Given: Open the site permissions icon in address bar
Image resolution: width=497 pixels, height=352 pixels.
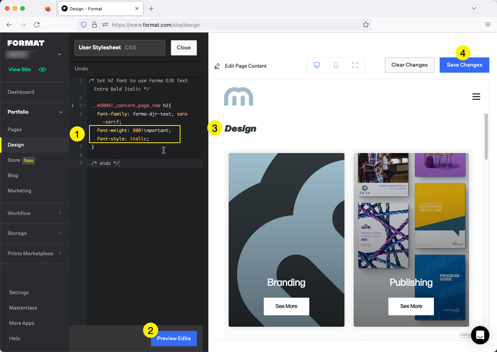Looking at the screenshot, I should (x=105, y=24).
